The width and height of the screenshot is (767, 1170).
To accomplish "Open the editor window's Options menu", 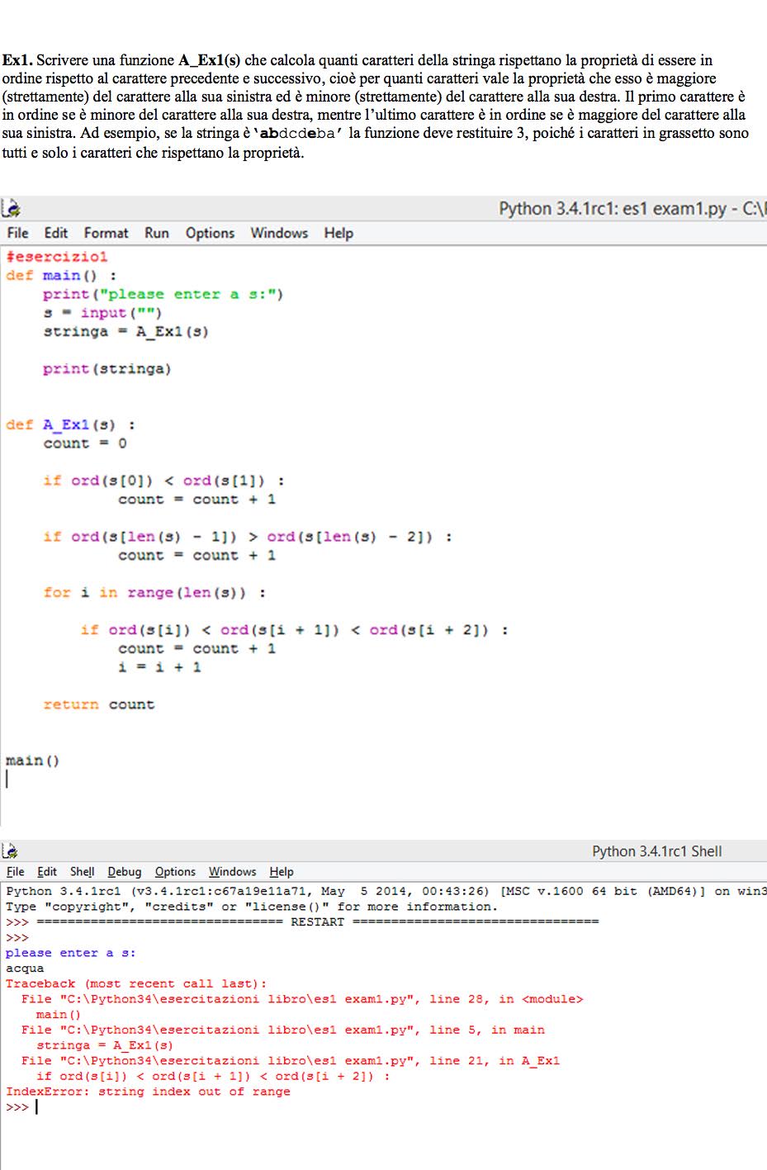I will (210, 233).
